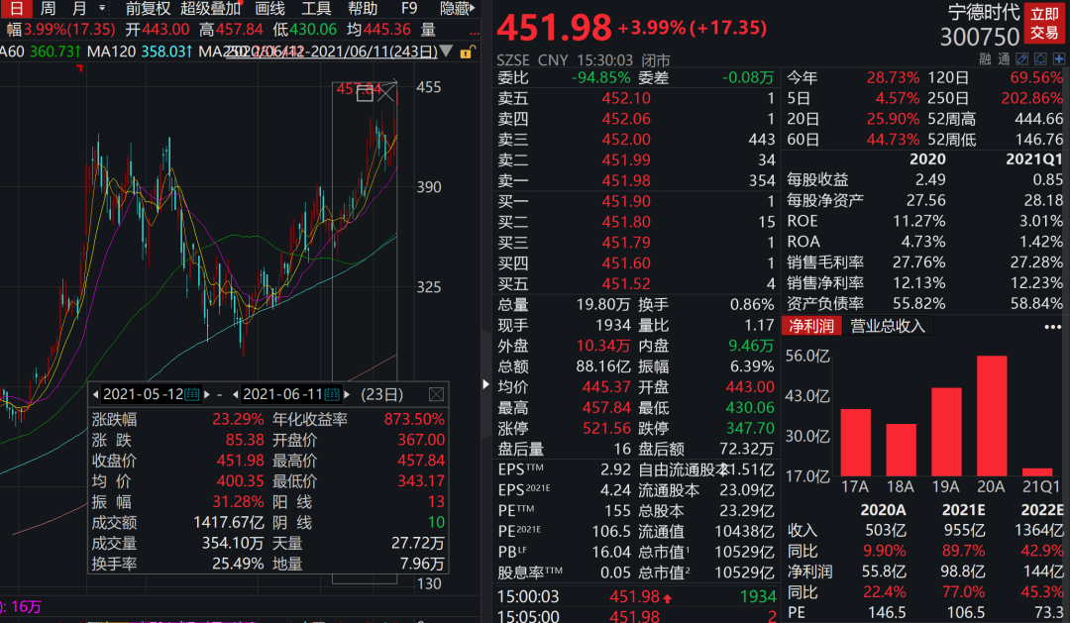The width and height of the screenshot is (1070, 623).
Task: Switch to weekly 周 K-line period
Action: tap(48, 8)
